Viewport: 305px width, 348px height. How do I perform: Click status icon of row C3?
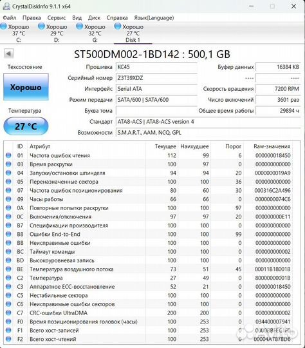click(x=8, y=287)
